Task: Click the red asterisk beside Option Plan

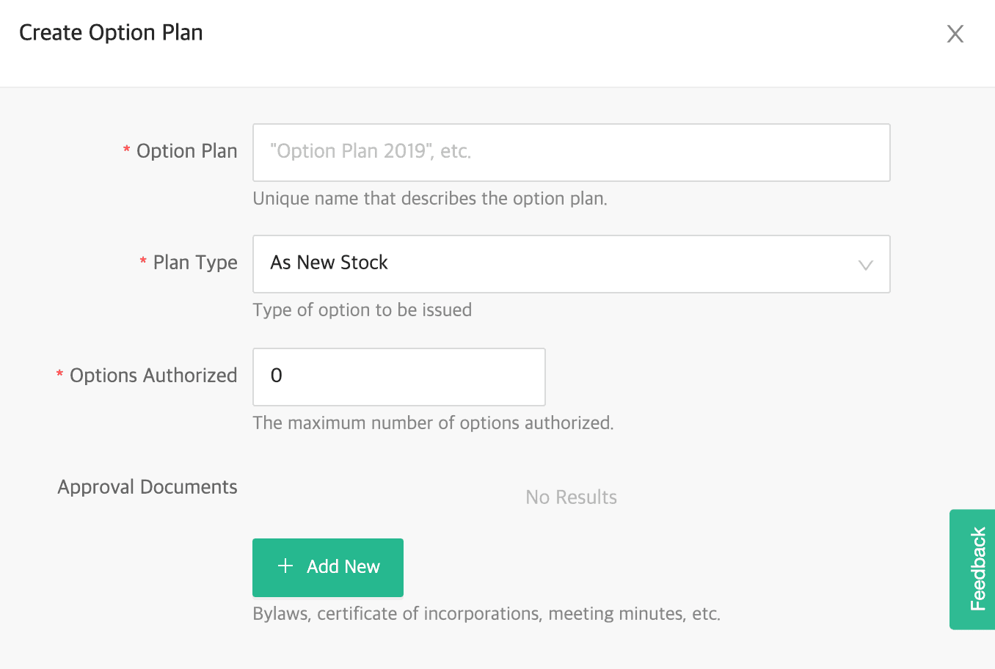Action: tap(127, 150)
